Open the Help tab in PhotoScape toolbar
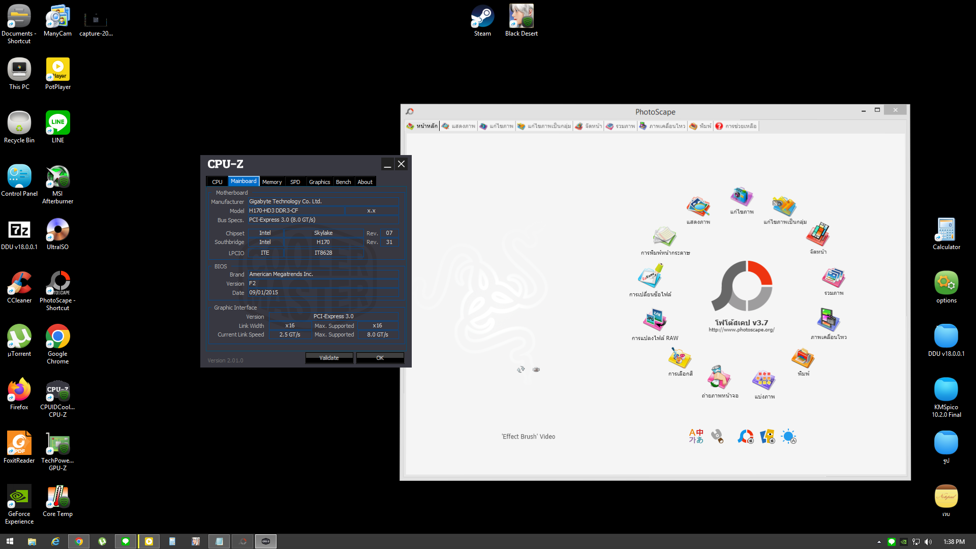Screen dimensions: 976x549 (x=736, y=126)
